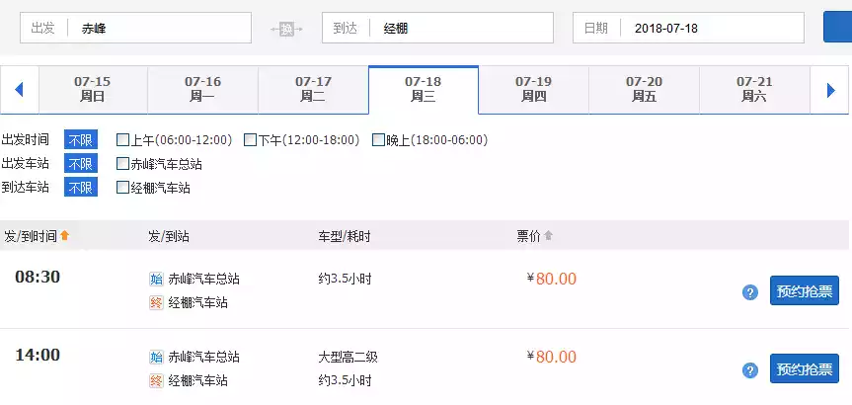This screenshot has width=852, height=405.
Task: Click the previous week left arrow
Action: coord(18,90)
